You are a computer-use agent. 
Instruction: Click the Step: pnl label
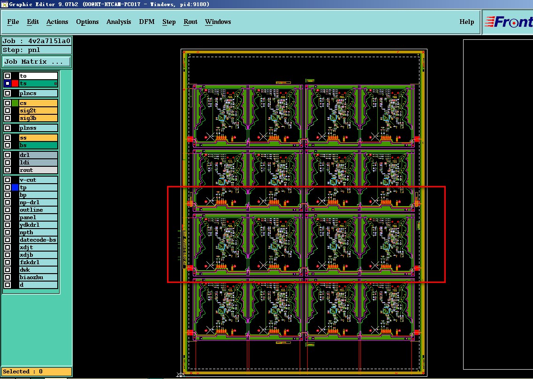37,50
